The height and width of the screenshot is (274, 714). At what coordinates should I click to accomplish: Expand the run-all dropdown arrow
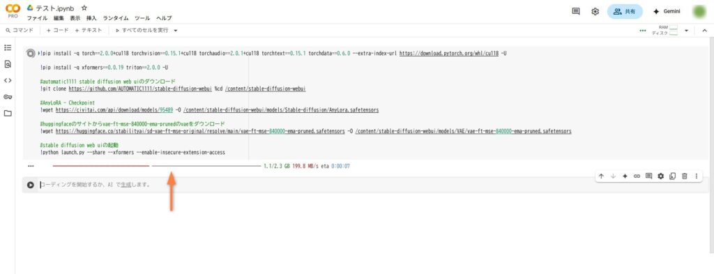[176, 31]
